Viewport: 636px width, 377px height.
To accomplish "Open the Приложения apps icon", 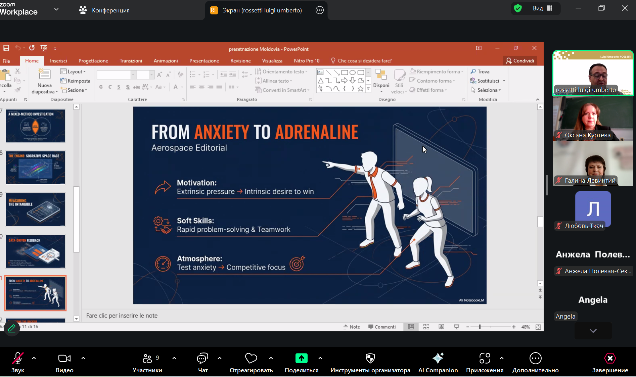I will 485,359.
